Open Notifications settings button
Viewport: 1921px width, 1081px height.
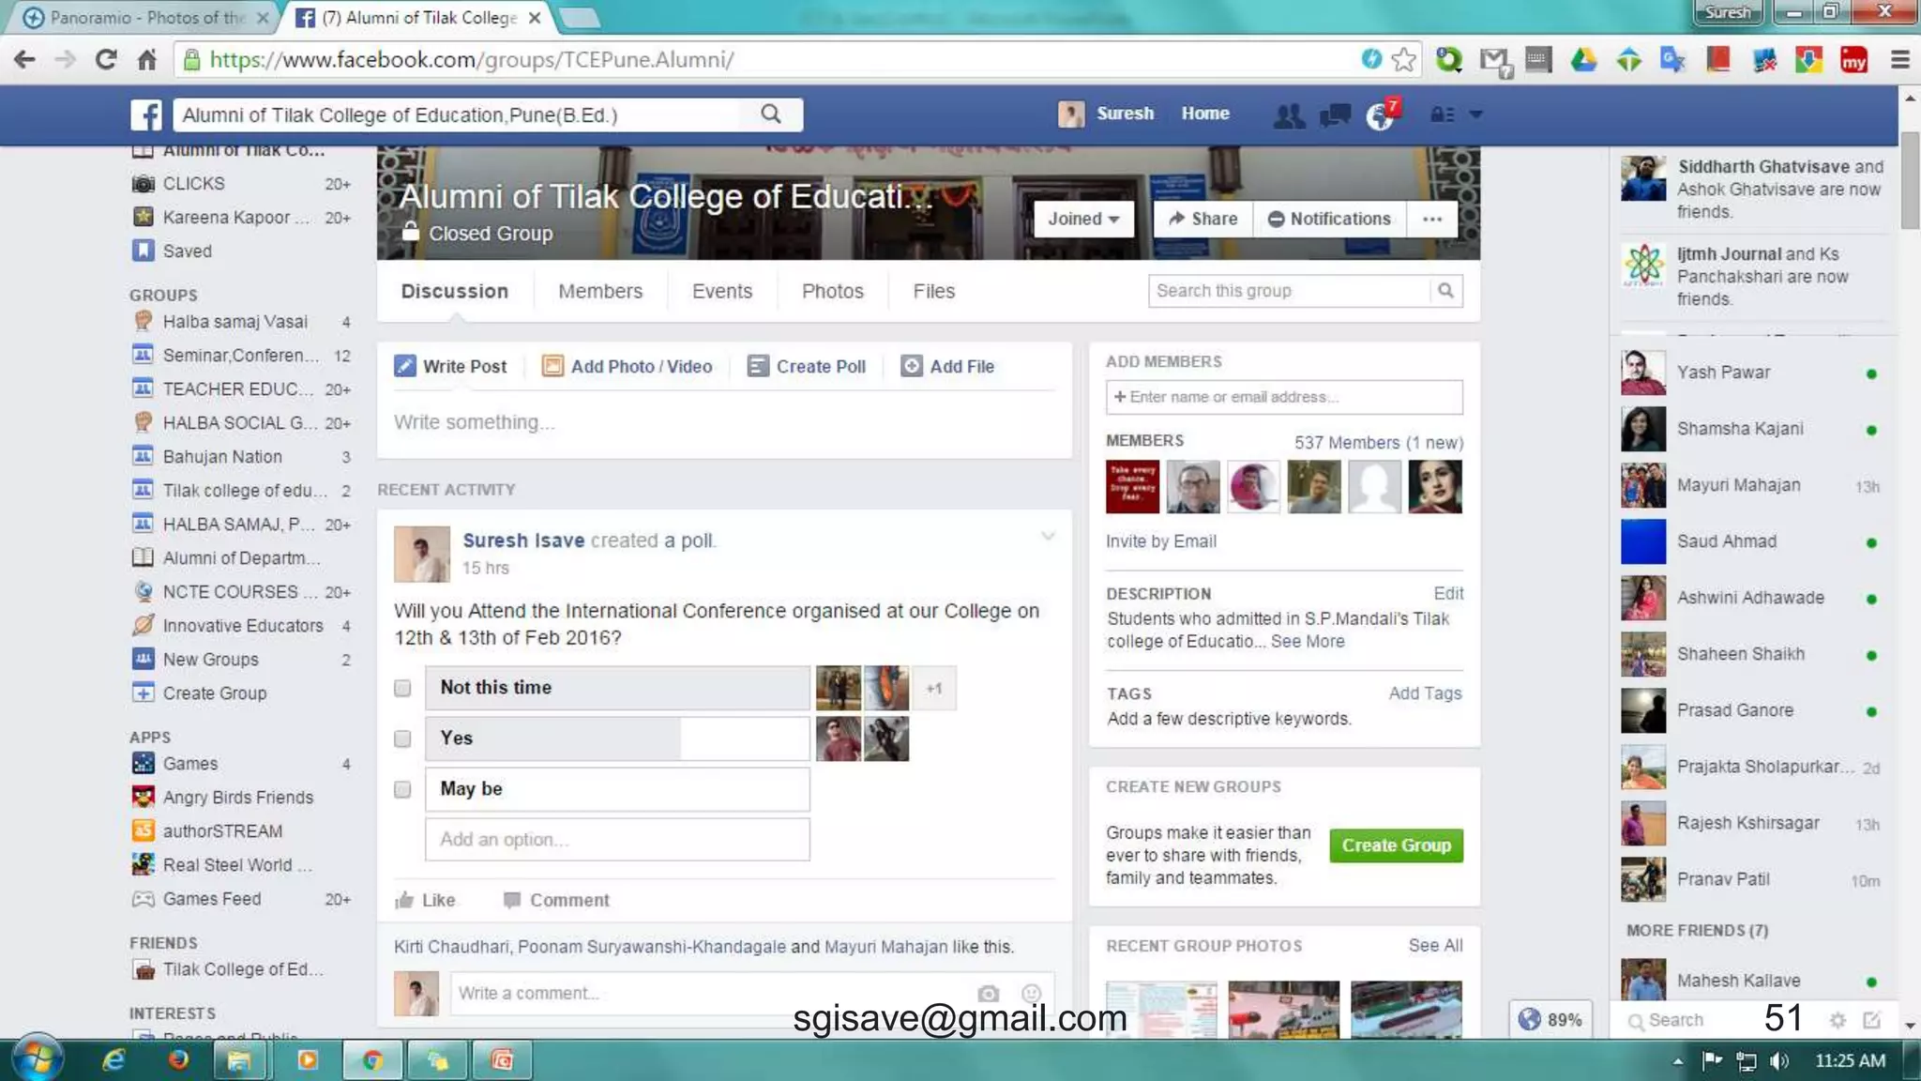[x=1329, y=219]
